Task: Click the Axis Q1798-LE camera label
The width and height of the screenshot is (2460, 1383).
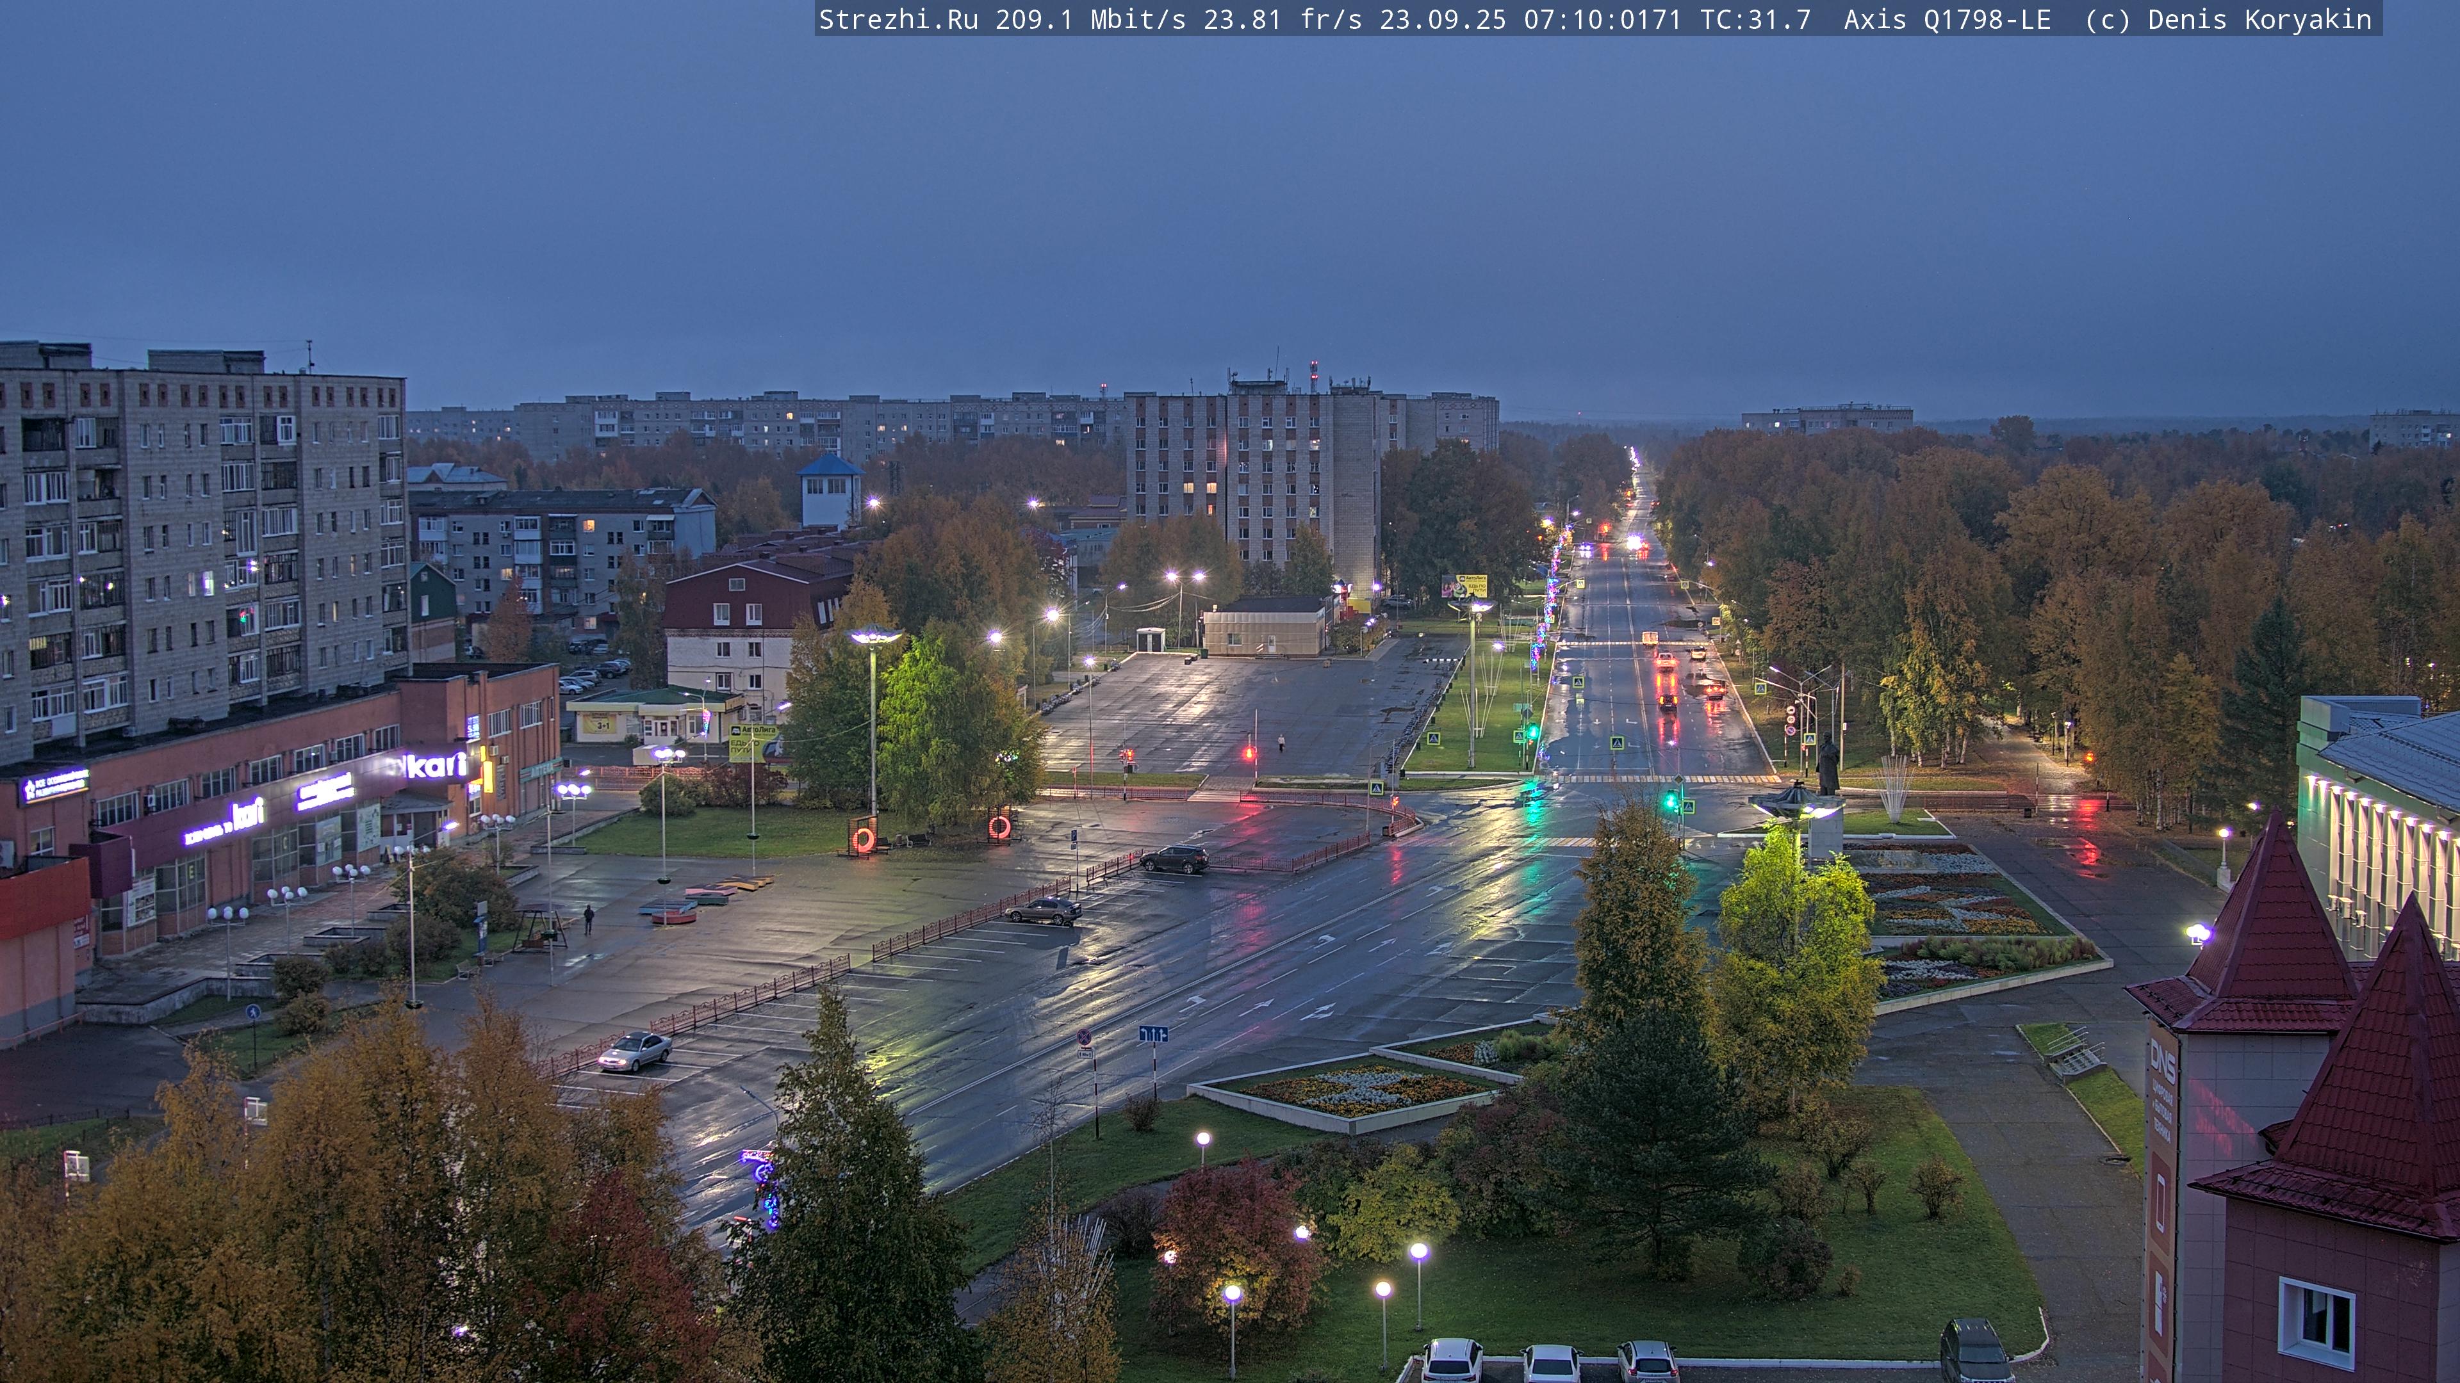Action: pos(1946,20)
